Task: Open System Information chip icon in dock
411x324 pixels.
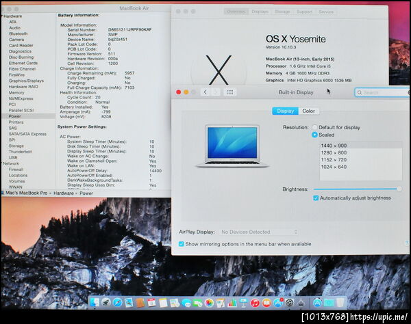Action: 301,303
